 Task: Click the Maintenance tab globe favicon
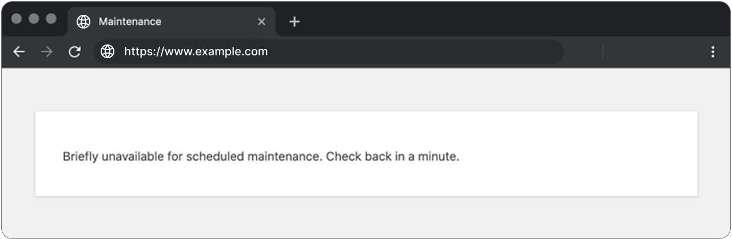point(83,22)
